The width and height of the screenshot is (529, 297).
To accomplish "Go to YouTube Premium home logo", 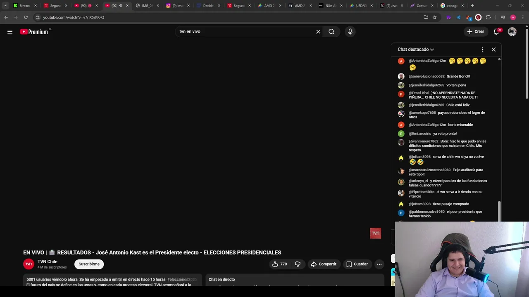I will pyautogui.click(x=34, y=32).
